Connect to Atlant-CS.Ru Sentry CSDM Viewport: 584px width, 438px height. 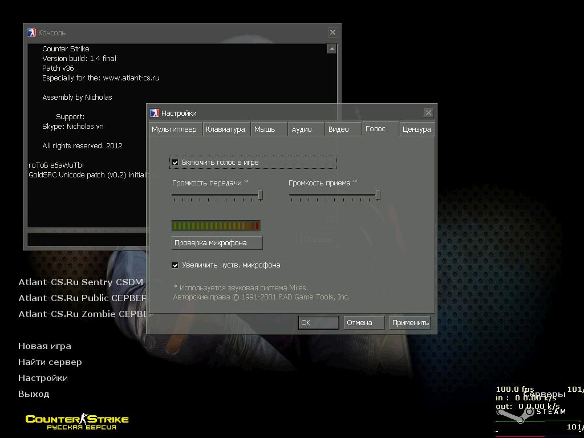(81, 282)
